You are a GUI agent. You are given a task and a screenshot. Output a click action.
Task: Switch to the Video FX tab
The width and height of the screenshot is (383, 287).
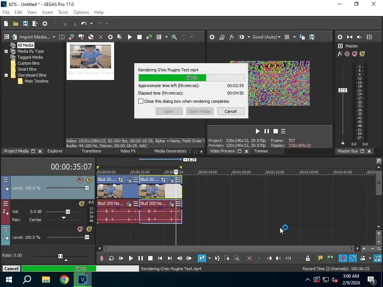click(x=128, y=151)
